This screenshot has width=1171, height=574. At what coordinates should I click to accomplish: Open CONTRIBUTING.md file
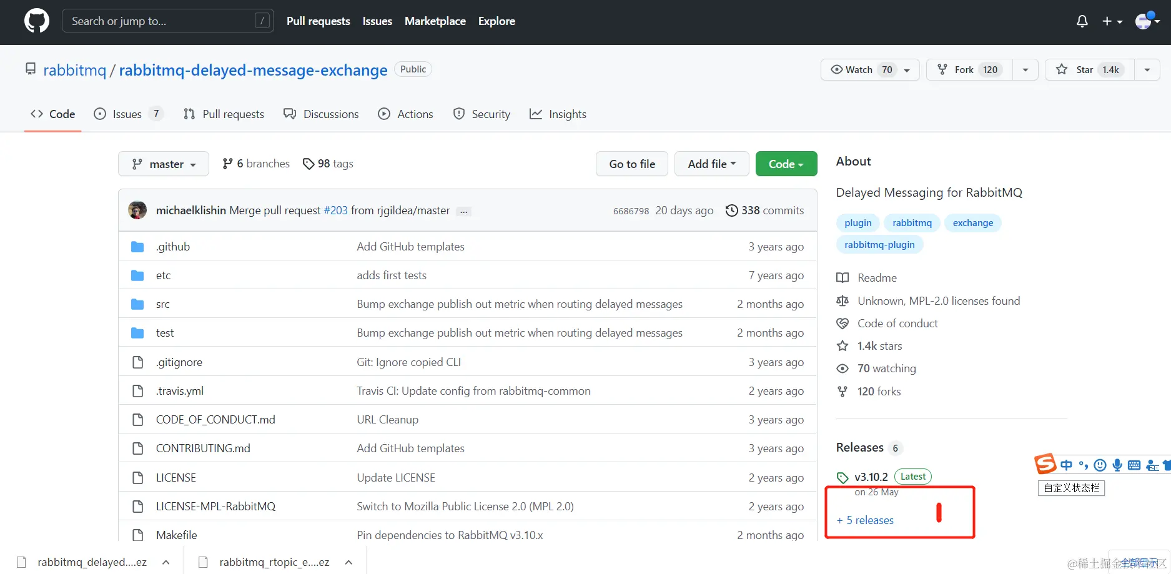[203, 448]
